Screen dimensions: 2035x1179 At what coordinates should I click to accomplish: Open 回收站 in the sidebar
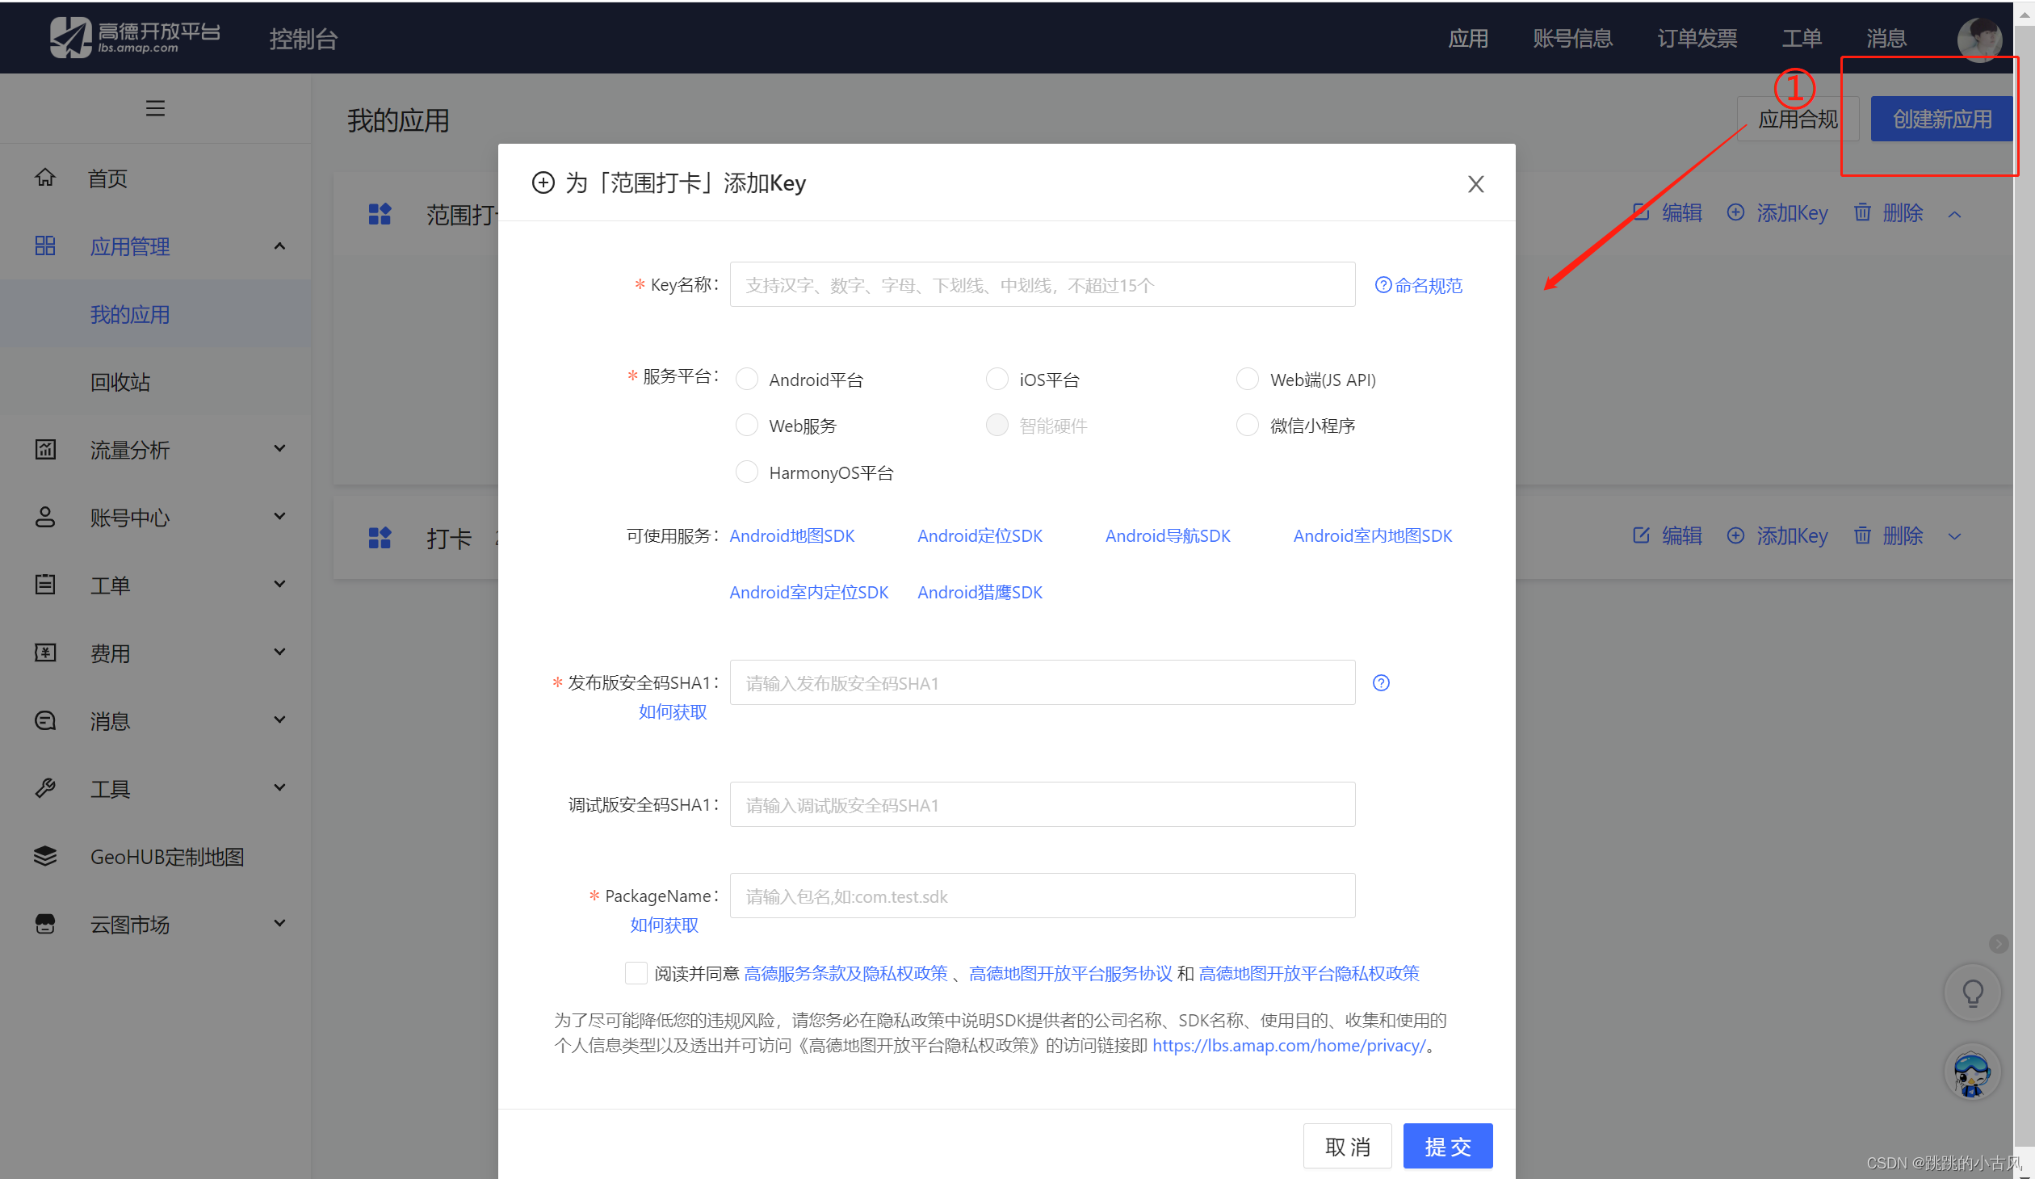(x=120, y=382)
